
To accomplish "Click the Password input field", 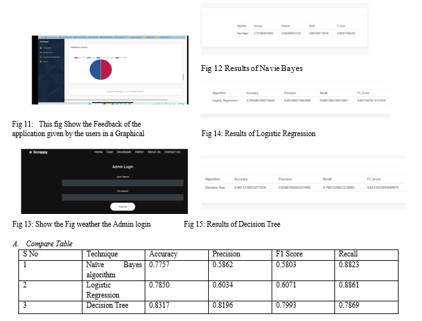I will point(122,198).
